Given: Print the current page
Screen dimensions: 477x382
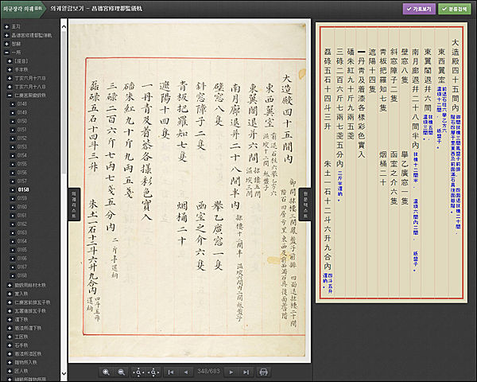Looking at the screenshot, I should (263, 372).
